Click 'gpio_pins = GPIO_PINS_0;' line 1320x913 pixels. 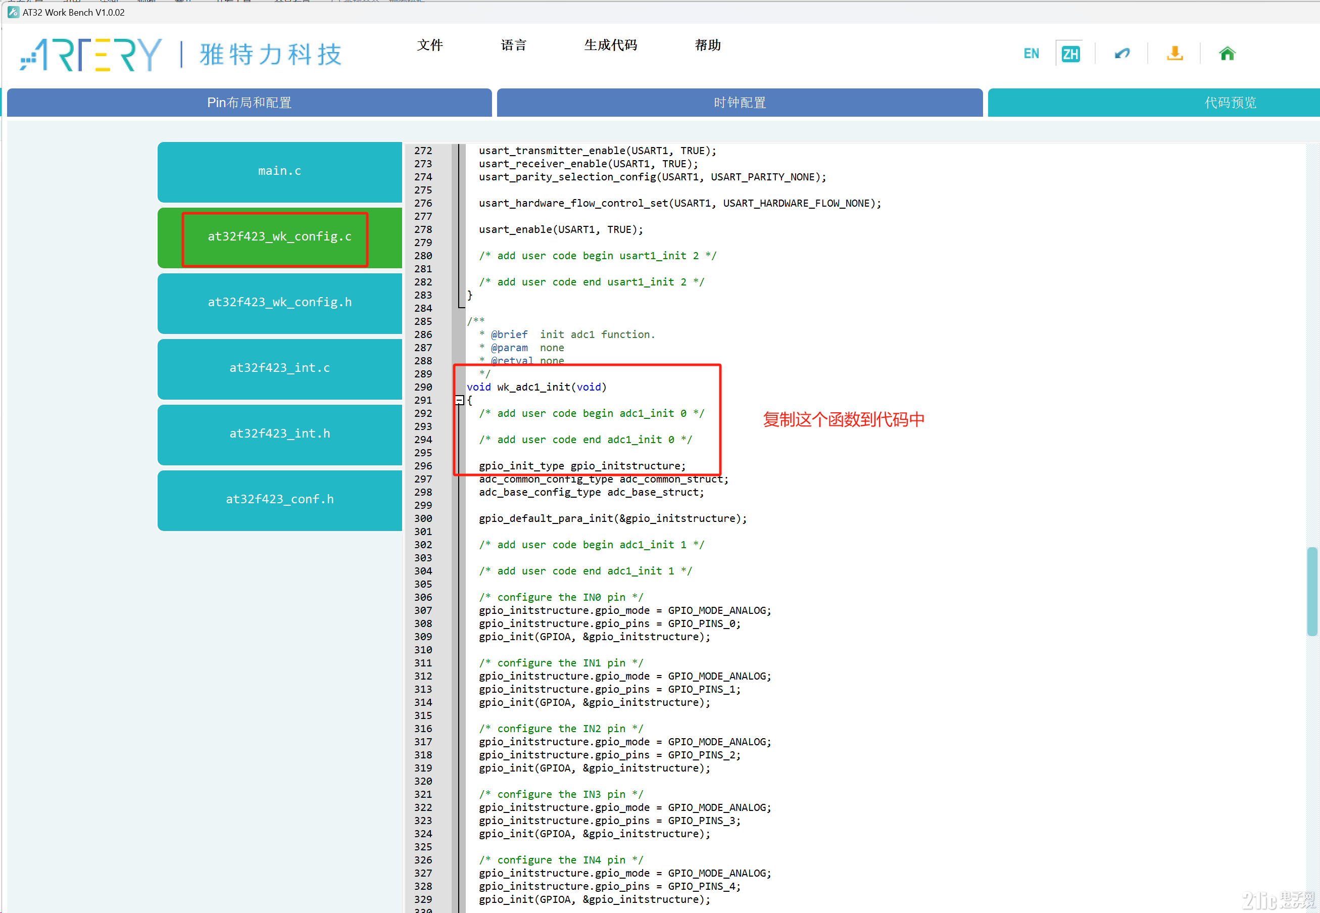[609, 623]
